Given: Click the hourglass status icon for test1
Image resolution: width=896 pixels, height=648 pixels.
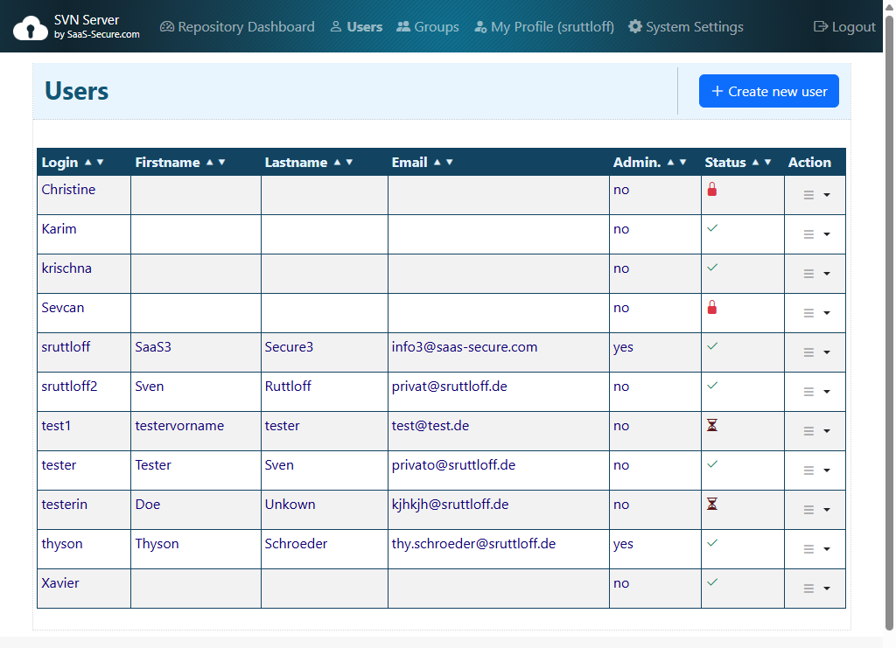Looking at the screenshot, I should [x=711, y=425].
